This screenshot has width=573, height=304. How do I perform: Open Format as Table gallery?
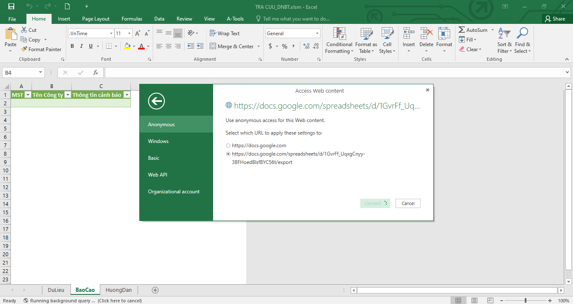366,40
